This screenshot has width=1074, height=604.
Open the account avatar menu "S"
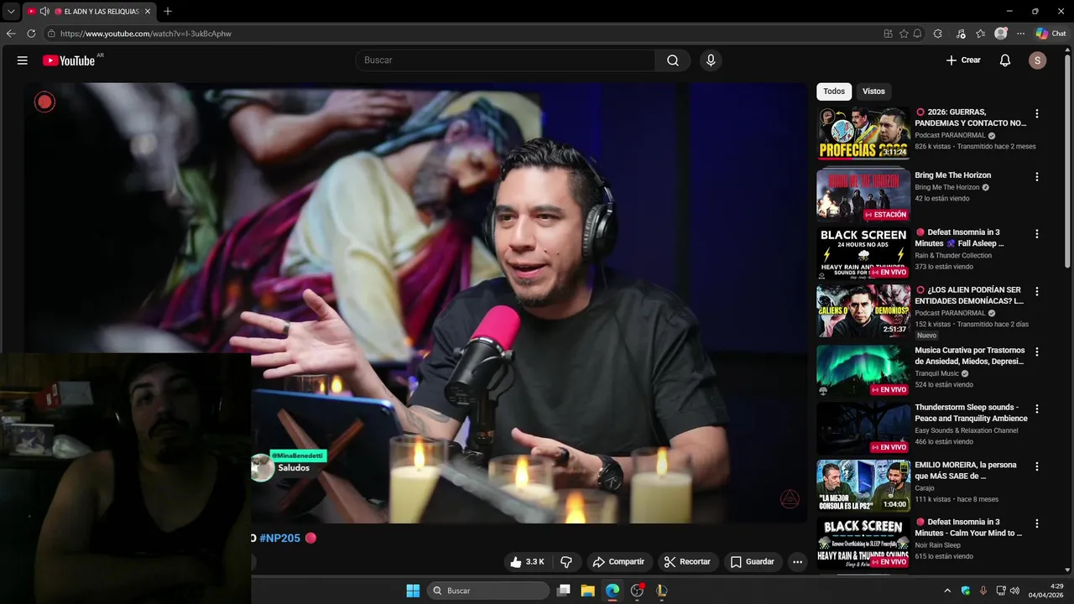(1038, 60)
